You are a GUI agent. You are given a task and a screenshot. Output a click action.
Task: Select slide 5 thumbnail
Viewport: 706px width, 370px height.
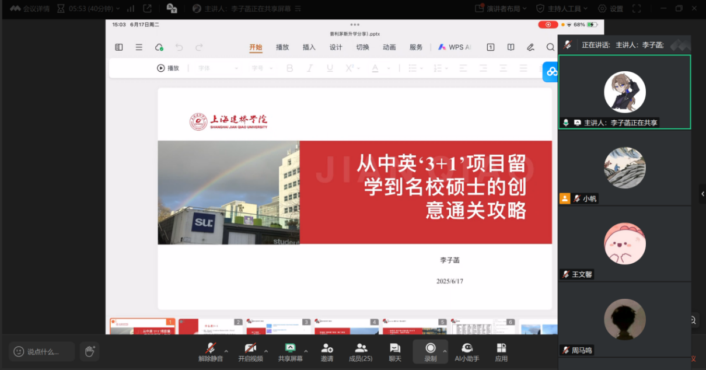(x=415, y=327)
